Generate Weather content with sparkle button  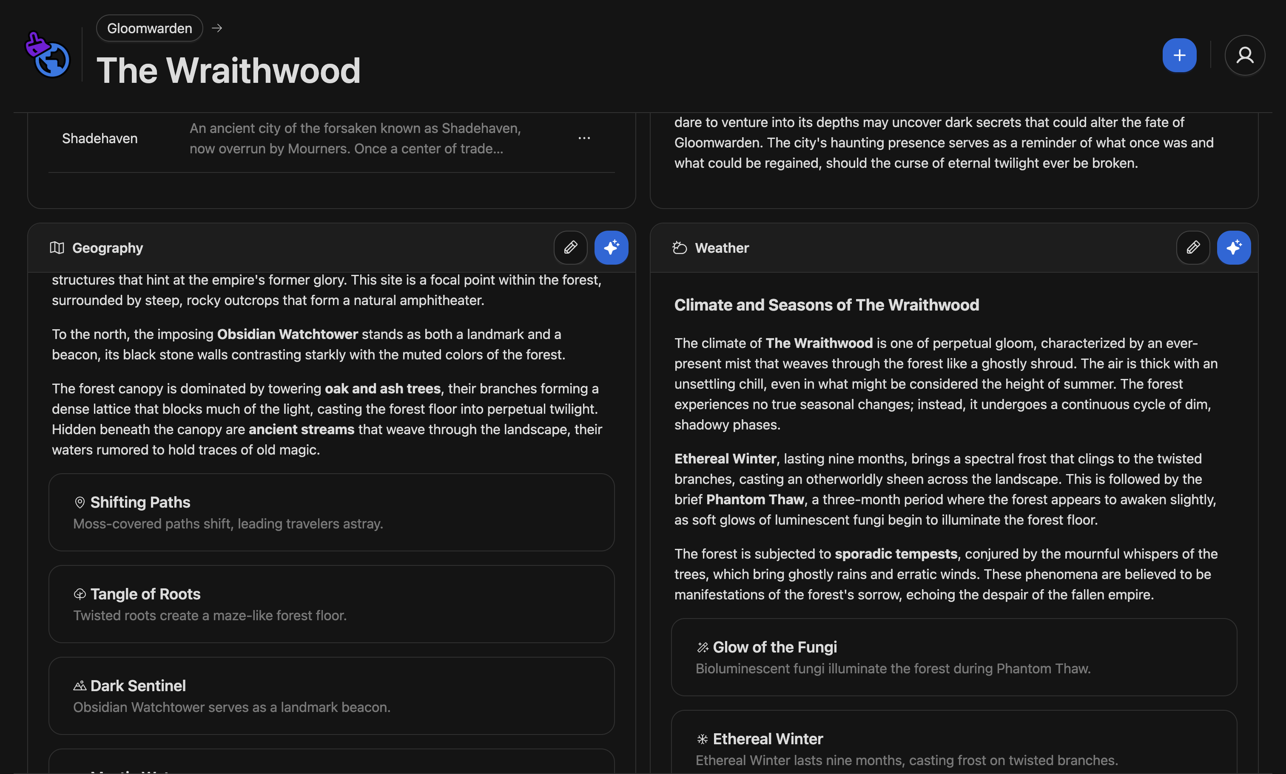point(1233,248)
